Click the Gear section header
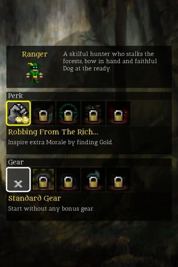 16,162
